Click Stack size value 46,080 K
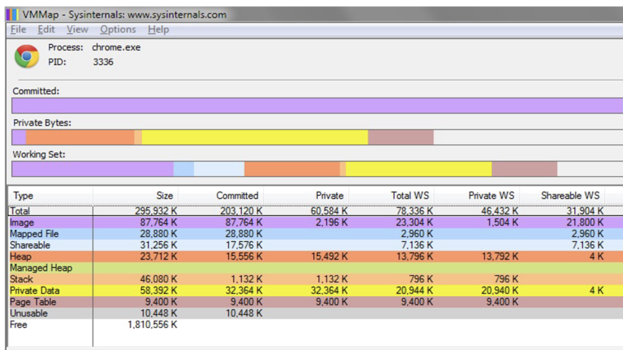623x350 pixels. tap(158, 279)
